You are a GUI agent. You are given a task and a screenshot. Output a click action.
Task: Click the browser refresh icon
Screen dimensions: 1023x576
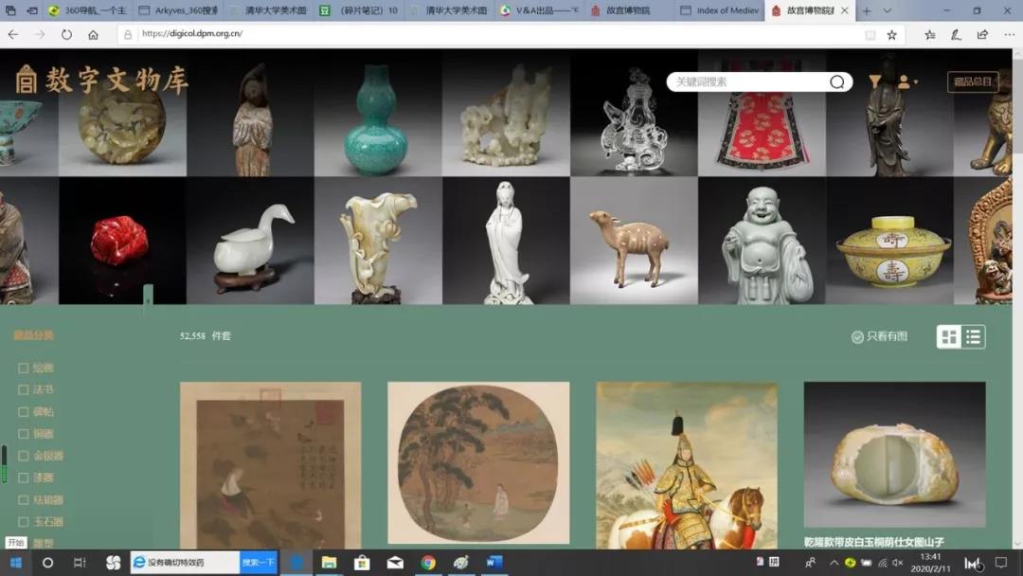pos(66,34)
